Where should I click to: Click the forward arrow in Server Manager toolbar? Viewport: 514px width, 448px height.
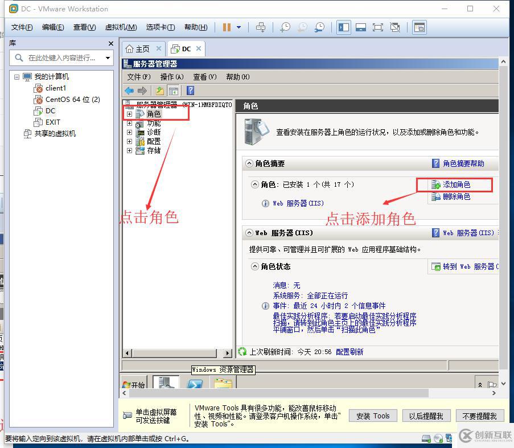click(x=142, y=91)
